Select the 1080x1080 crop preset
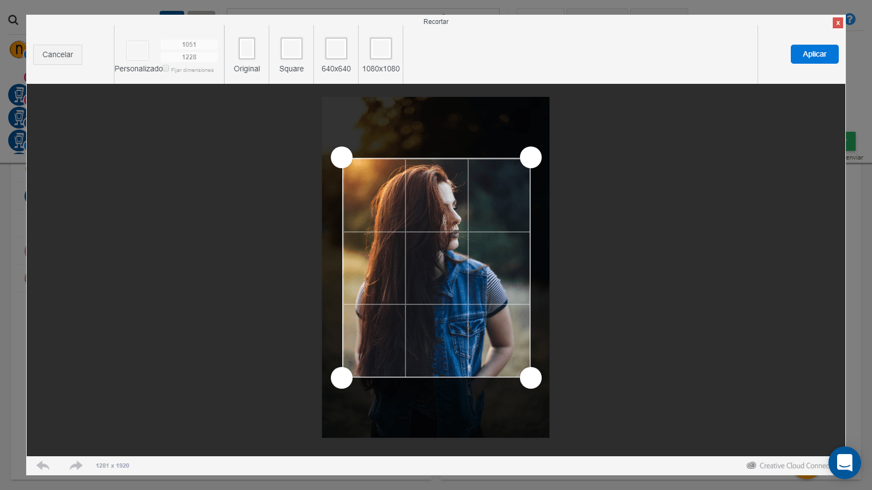872x490 pixels. 381,48
